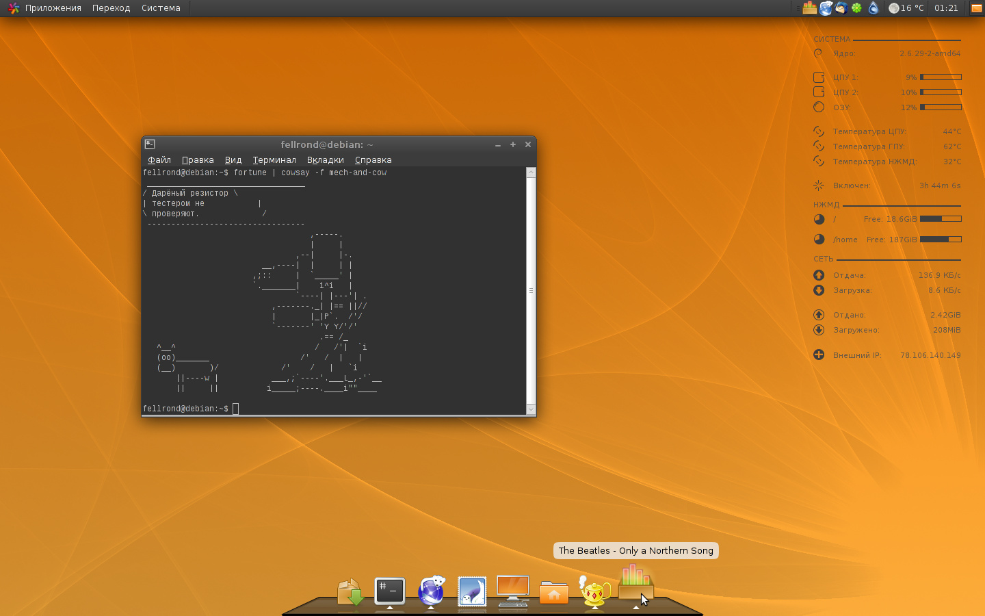Click the yellow teapot dock icon
The height and width of the screenshot is (616, 985).
pos(594,591)
